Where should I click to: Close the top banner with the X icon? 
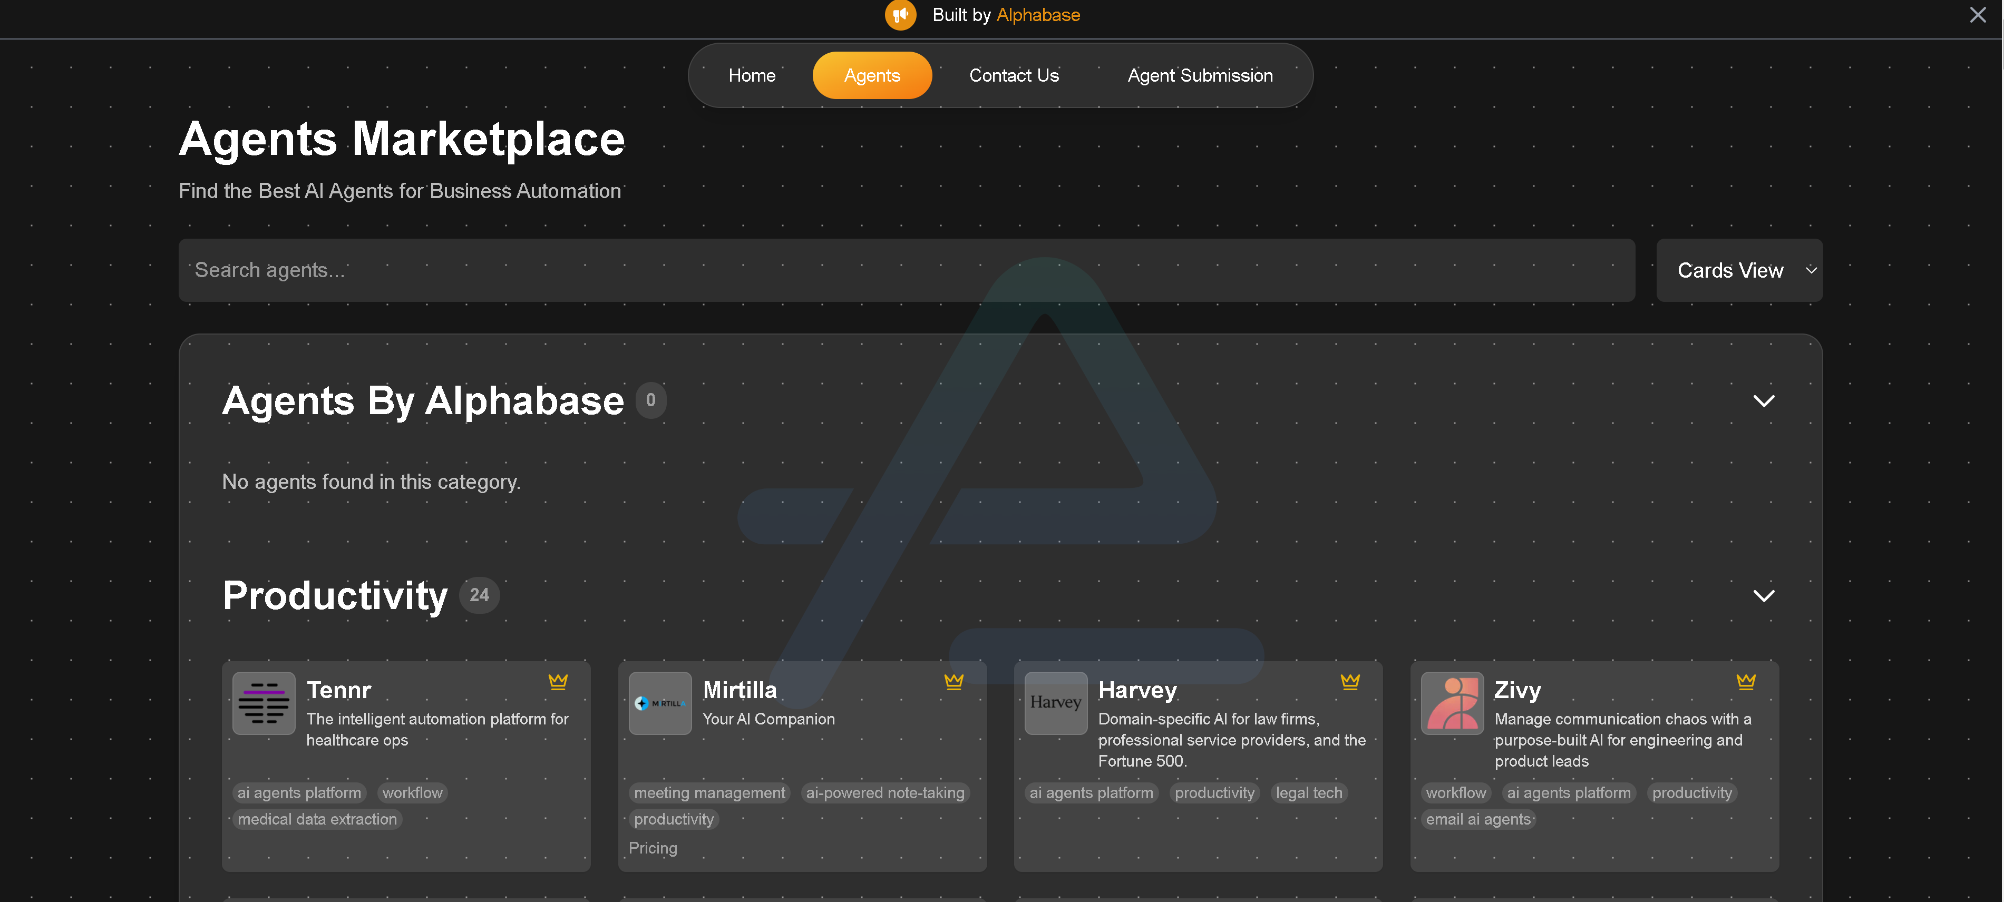click(x=1978, y=15)
